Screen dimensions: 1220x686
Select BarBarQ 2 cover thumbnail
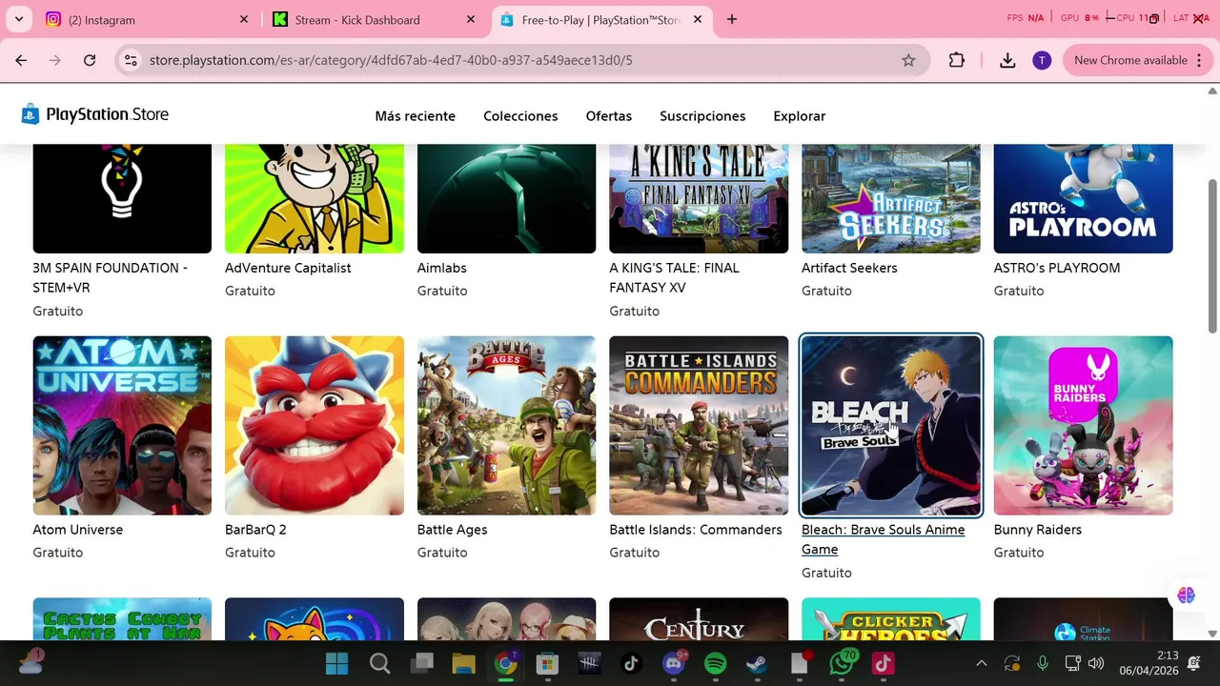(x=315, y=425)
